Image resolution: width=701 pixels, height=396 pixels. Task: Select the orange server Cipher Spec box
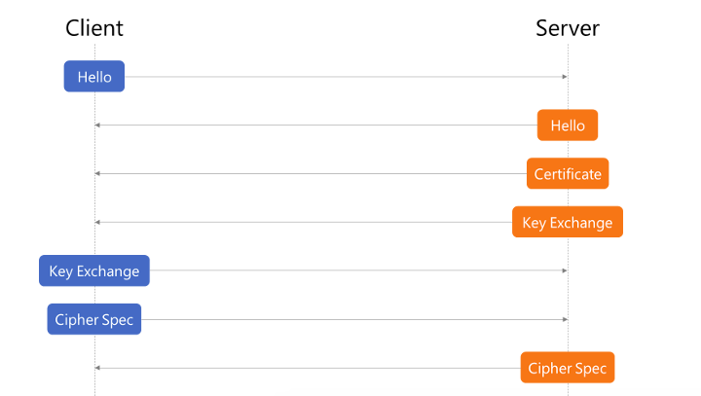[568, 368]
